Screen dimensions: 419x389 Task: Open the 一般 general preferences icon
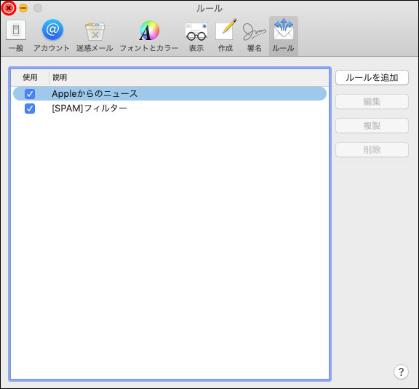pos(16,36)
